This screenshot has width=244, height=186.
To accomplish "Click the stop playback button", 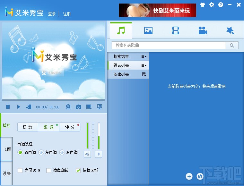I will click(8, 107).
